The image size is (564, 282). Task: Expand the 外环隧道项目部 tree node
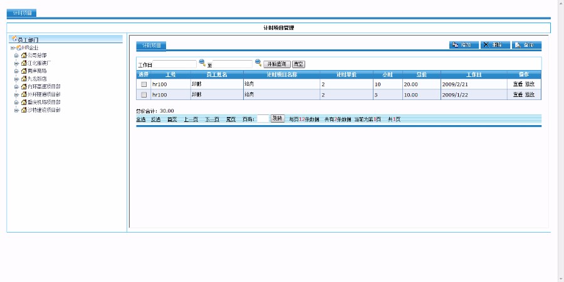(16, 94)
